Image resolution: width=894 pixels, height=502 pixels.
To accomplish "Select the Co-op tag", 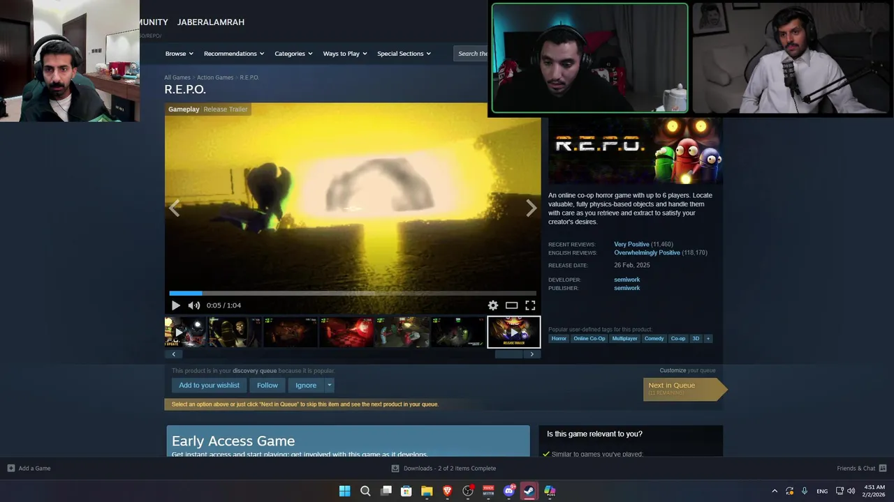I will pos(677,339).
